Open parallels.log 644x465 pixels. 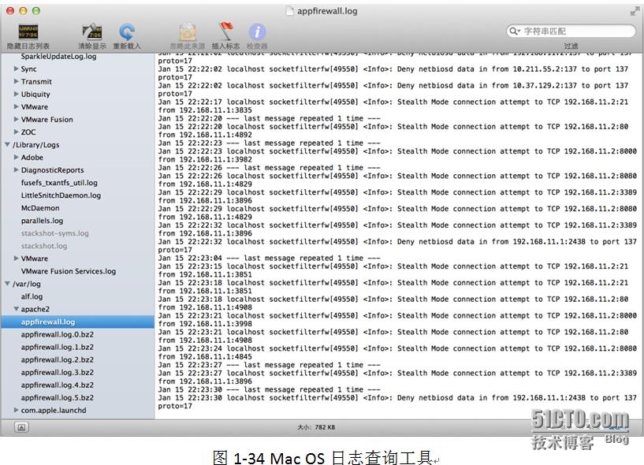tap(42, 221)
